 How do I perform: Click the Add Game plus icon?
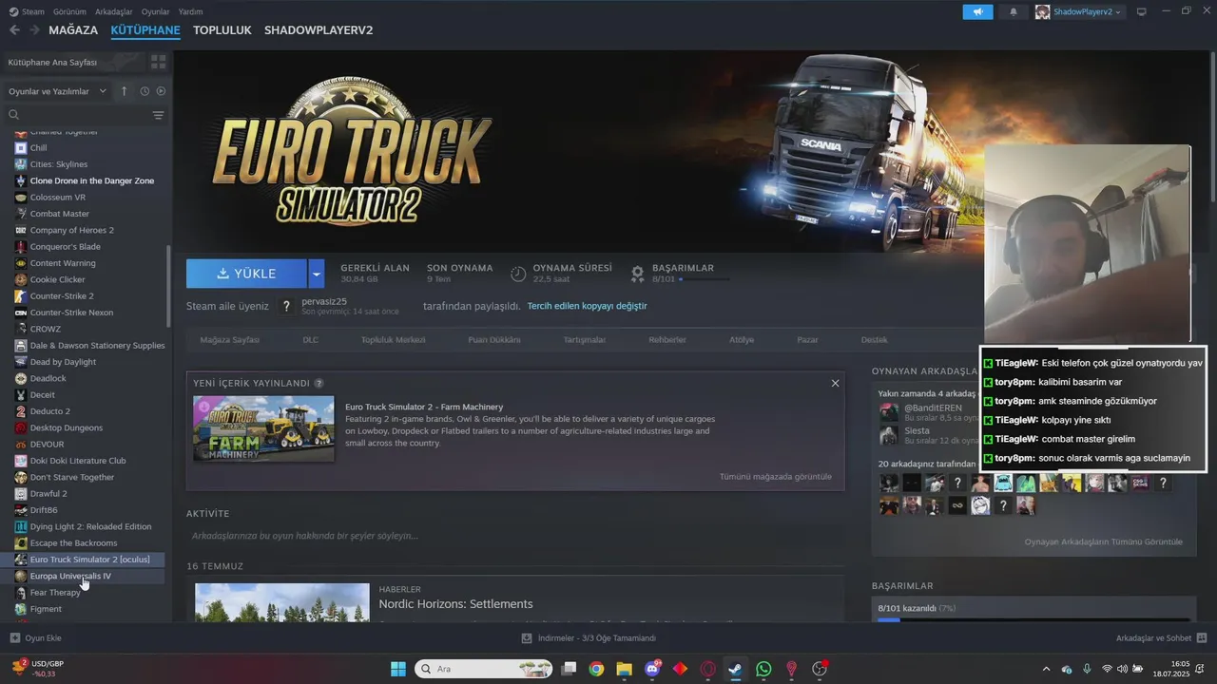14,637
